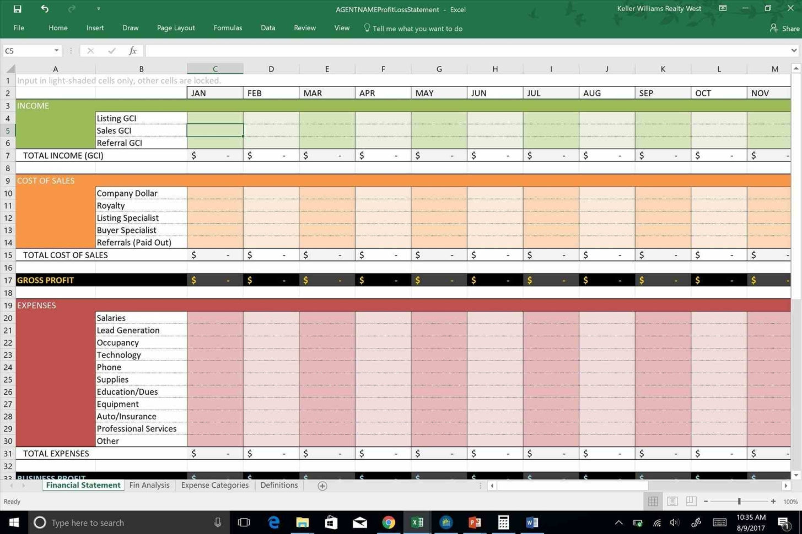802x534 pixels.
Task: Cancel cell entry with the X icon
Action: click(90, 51)
